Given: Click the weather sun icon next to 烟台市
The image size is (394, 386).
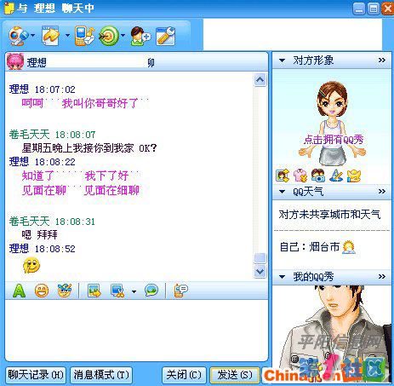Looking at the screenshot, I should point(349,247).
